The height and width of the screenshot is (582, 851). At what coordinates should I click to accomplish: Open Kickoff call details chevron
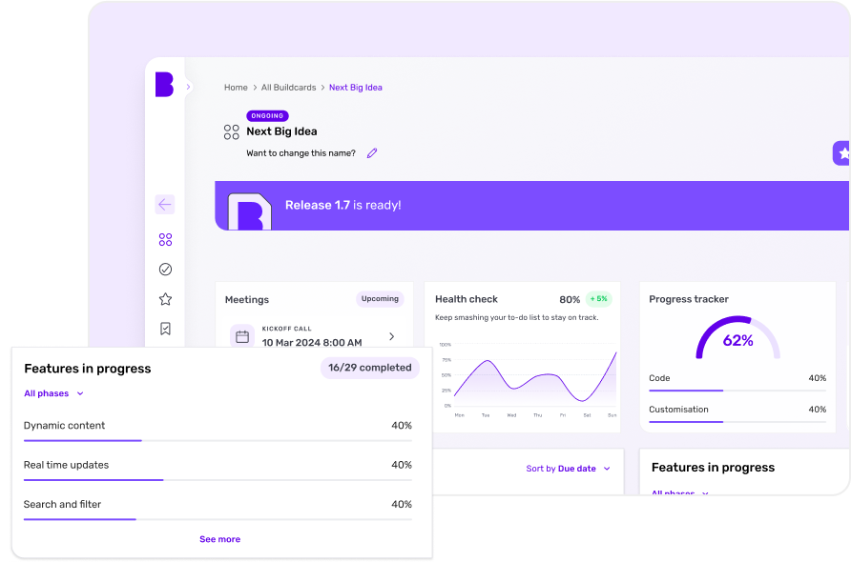pos(392,336)
